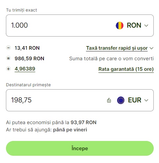Click the 93,97 RON savings text

click(x=83, y=122)
